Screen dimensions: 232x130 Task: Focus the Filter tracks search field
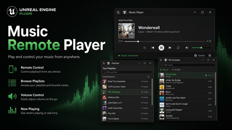click(x=187, y=65)
